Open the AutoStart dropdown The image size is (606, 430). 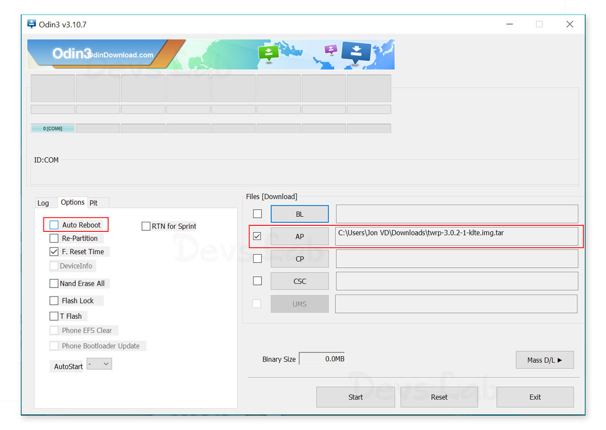99,364
